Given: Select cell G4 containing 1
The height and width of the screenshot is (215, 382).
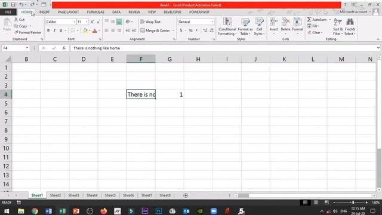Looking at the screenshot, I should pos(170,94).
